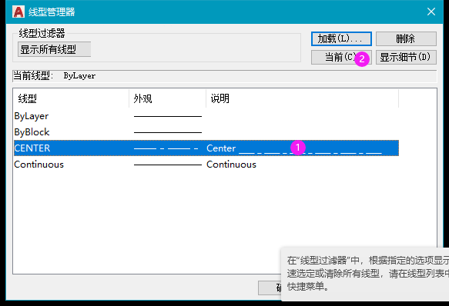Click the 删除 delete button
This screenshot has width=449, height=306.
point(406,38)
